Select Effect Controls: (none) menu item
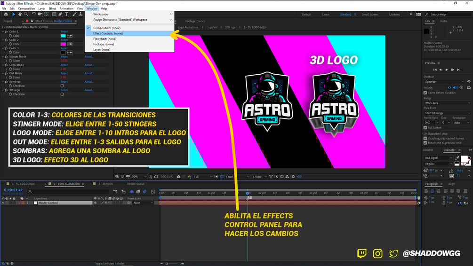This screenshot has width=473, height=266. 130,33
